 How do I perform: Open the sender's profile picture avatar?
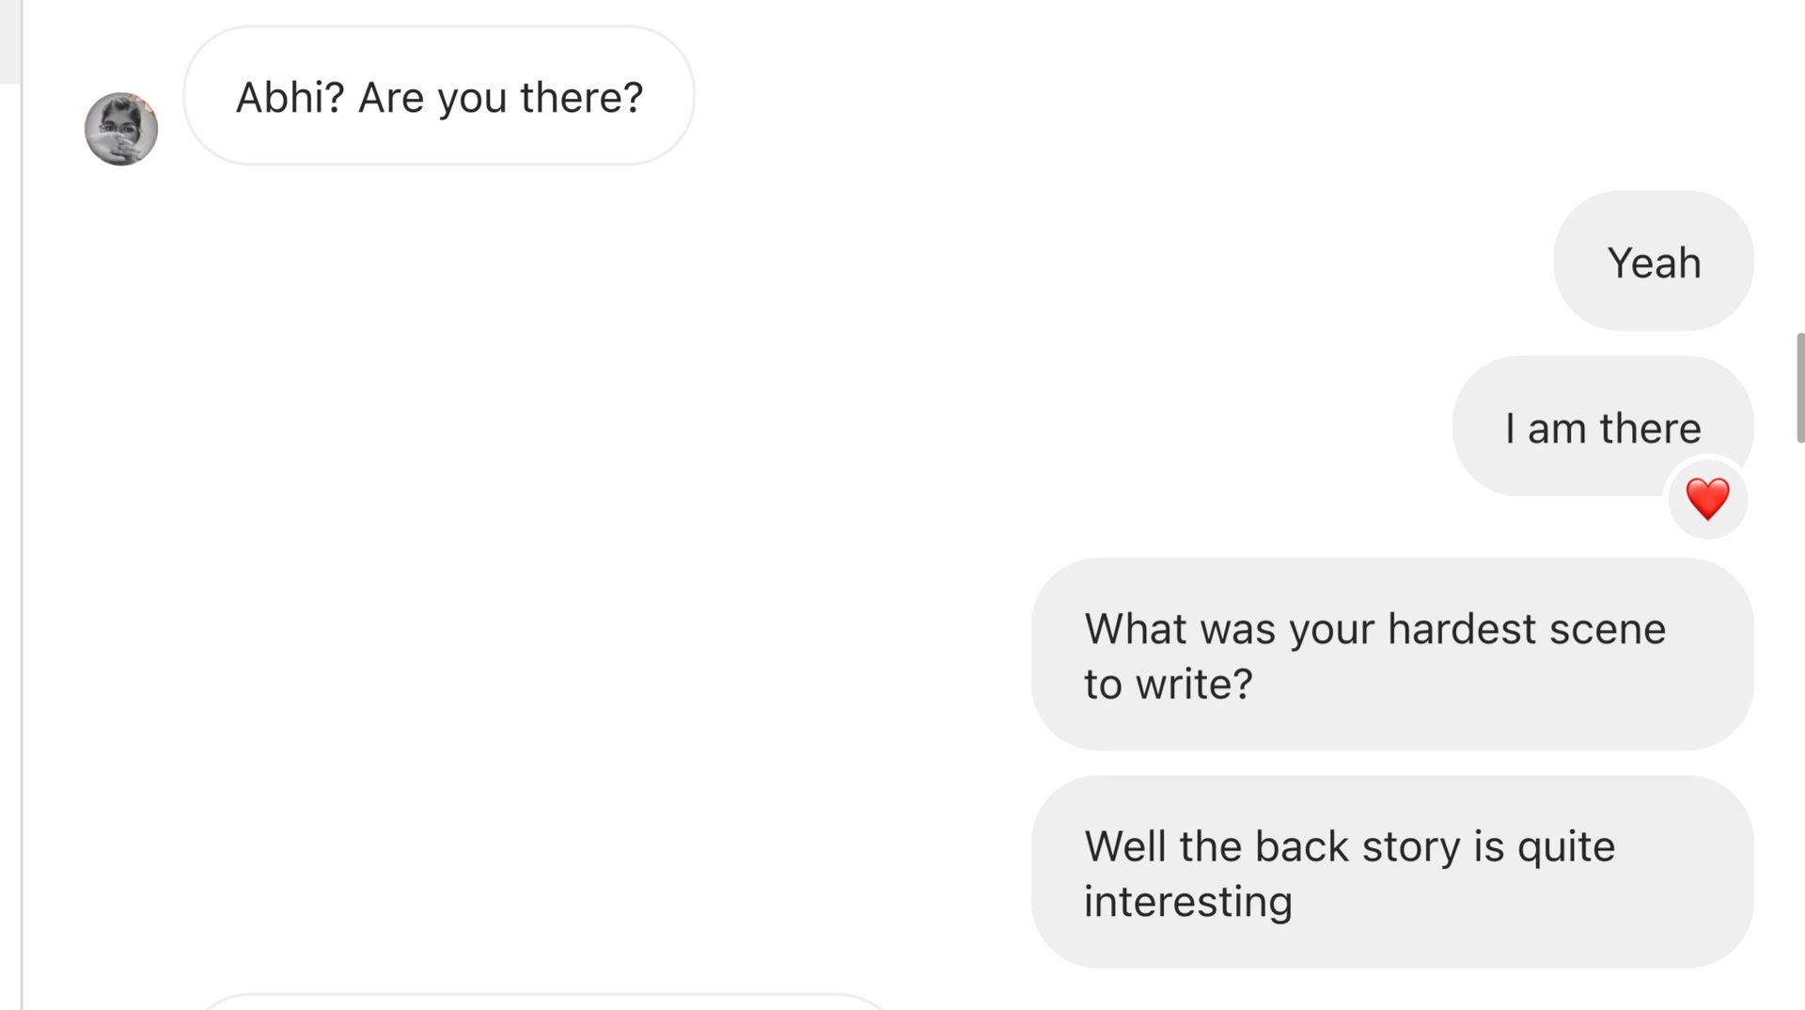(121, 129)
